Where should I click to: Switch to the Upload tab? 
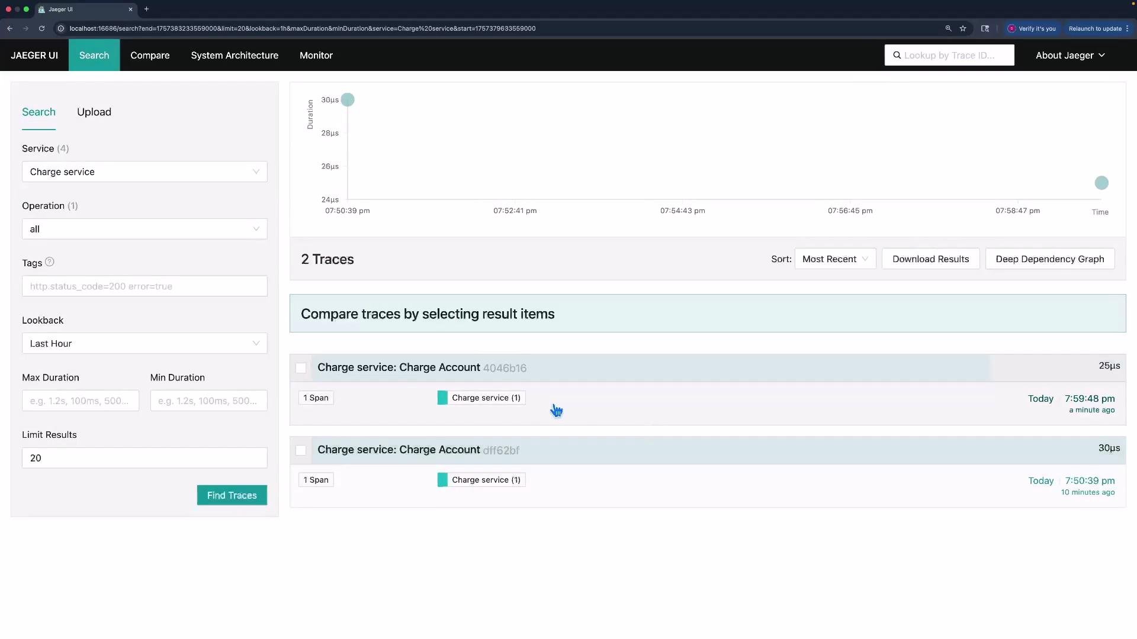pyautogui.click(x=94, y=112)
